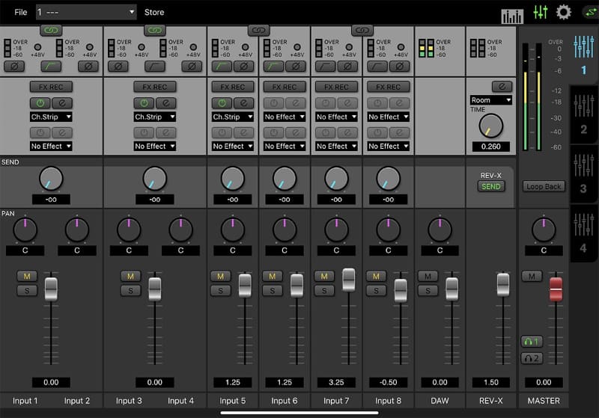Switch to mix tab 1
Image resolution: width=599 pixels, height=418 pixels.
click(x=584, y=55)
